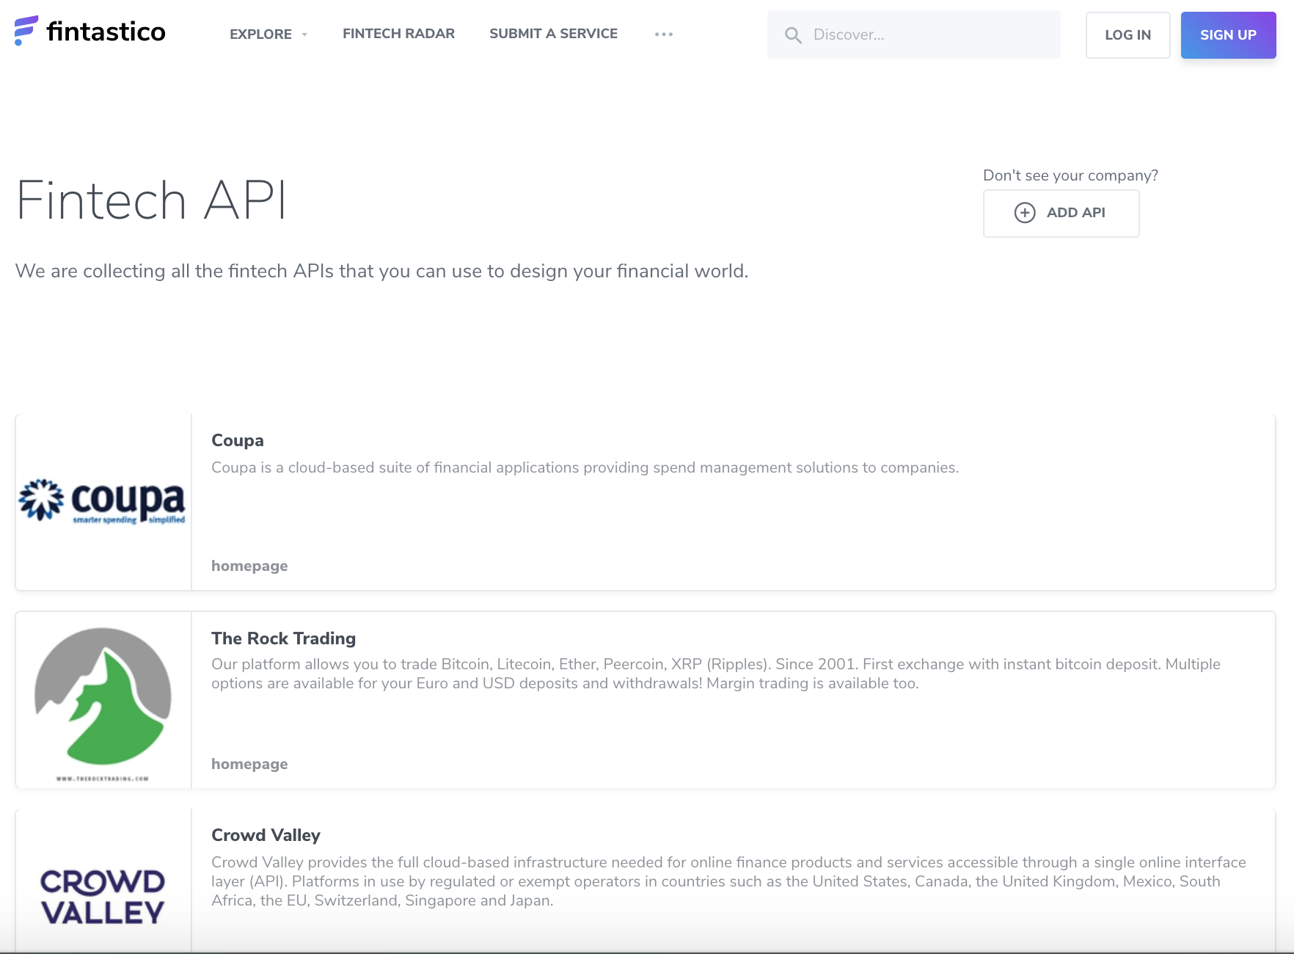Focus the Discover search field

[914, 34]
